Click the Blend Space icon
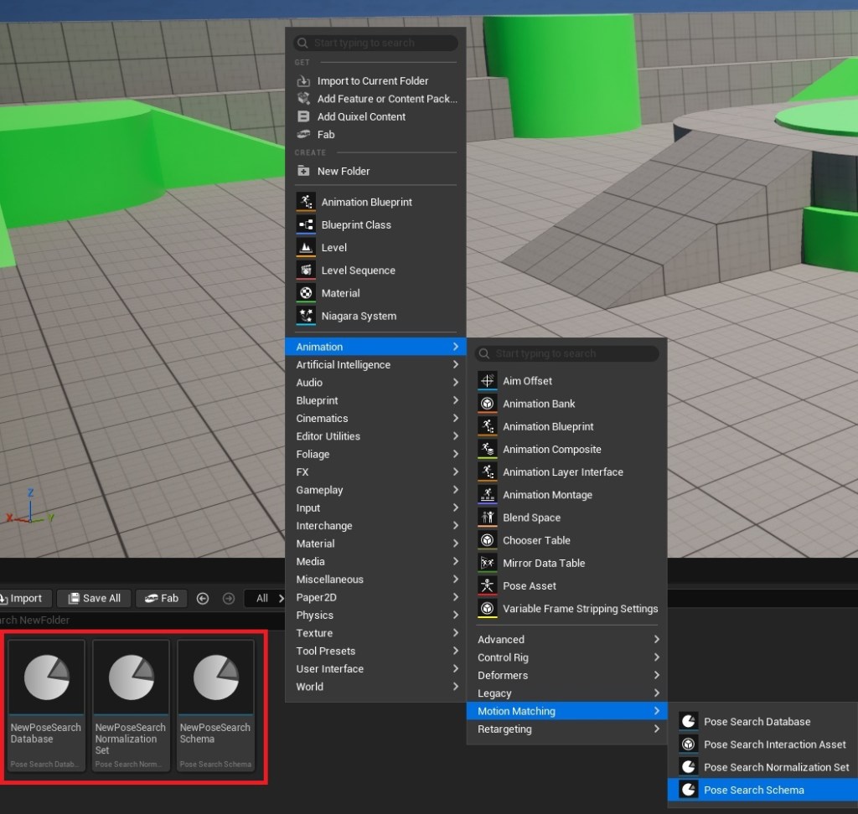 pos(488,518)
